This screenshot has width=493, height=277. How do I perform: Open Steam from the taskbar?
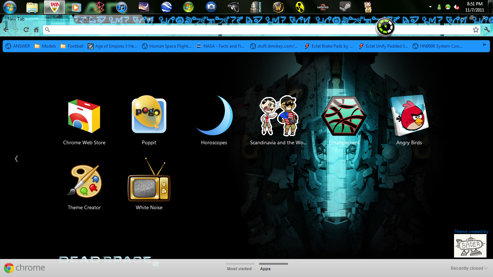345,7
